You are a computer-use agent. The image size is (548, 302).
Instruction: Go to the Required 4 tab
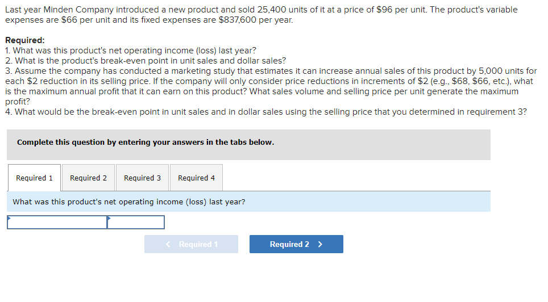(x=196, y=178)
